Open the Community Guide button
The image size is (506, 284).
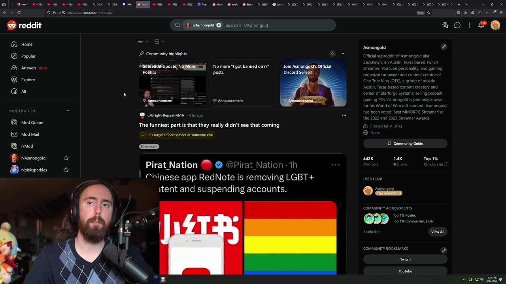pyautogui.click(x=405, y=144)
